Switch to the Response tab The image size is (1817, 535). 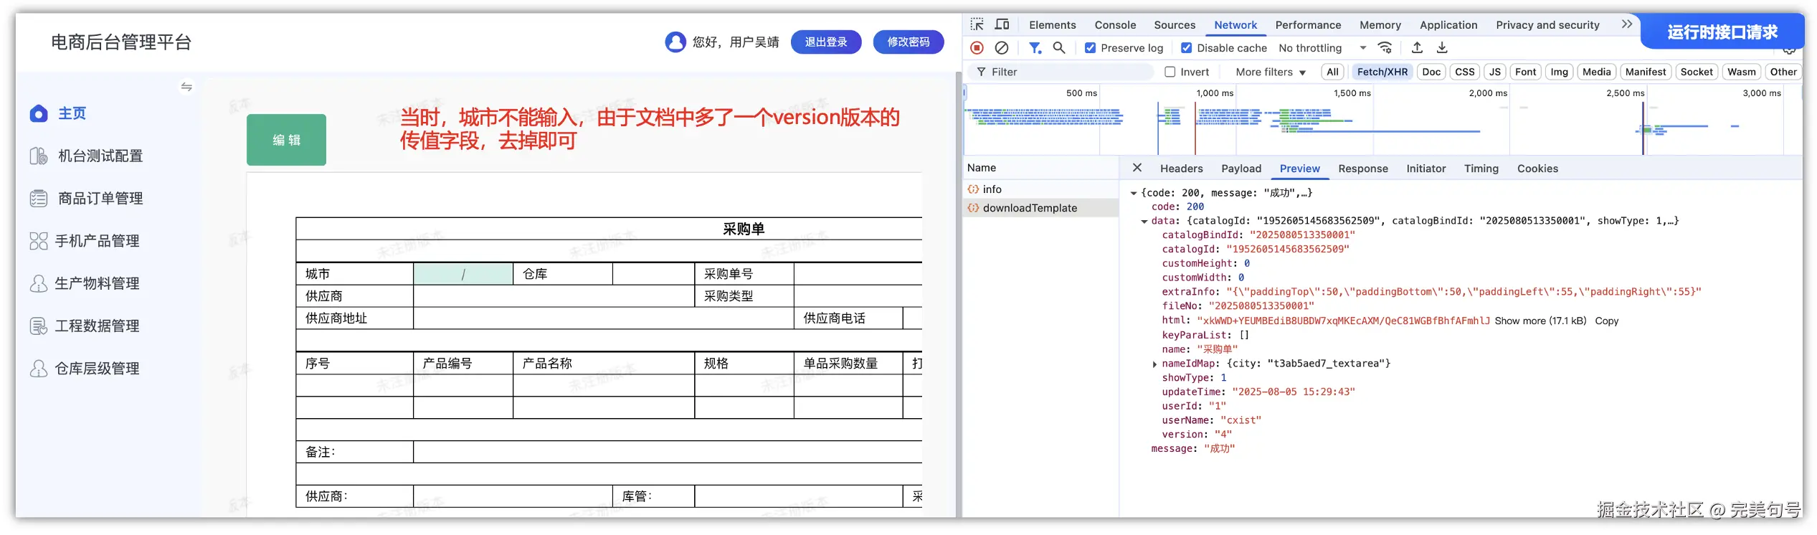coord(1363,169)
